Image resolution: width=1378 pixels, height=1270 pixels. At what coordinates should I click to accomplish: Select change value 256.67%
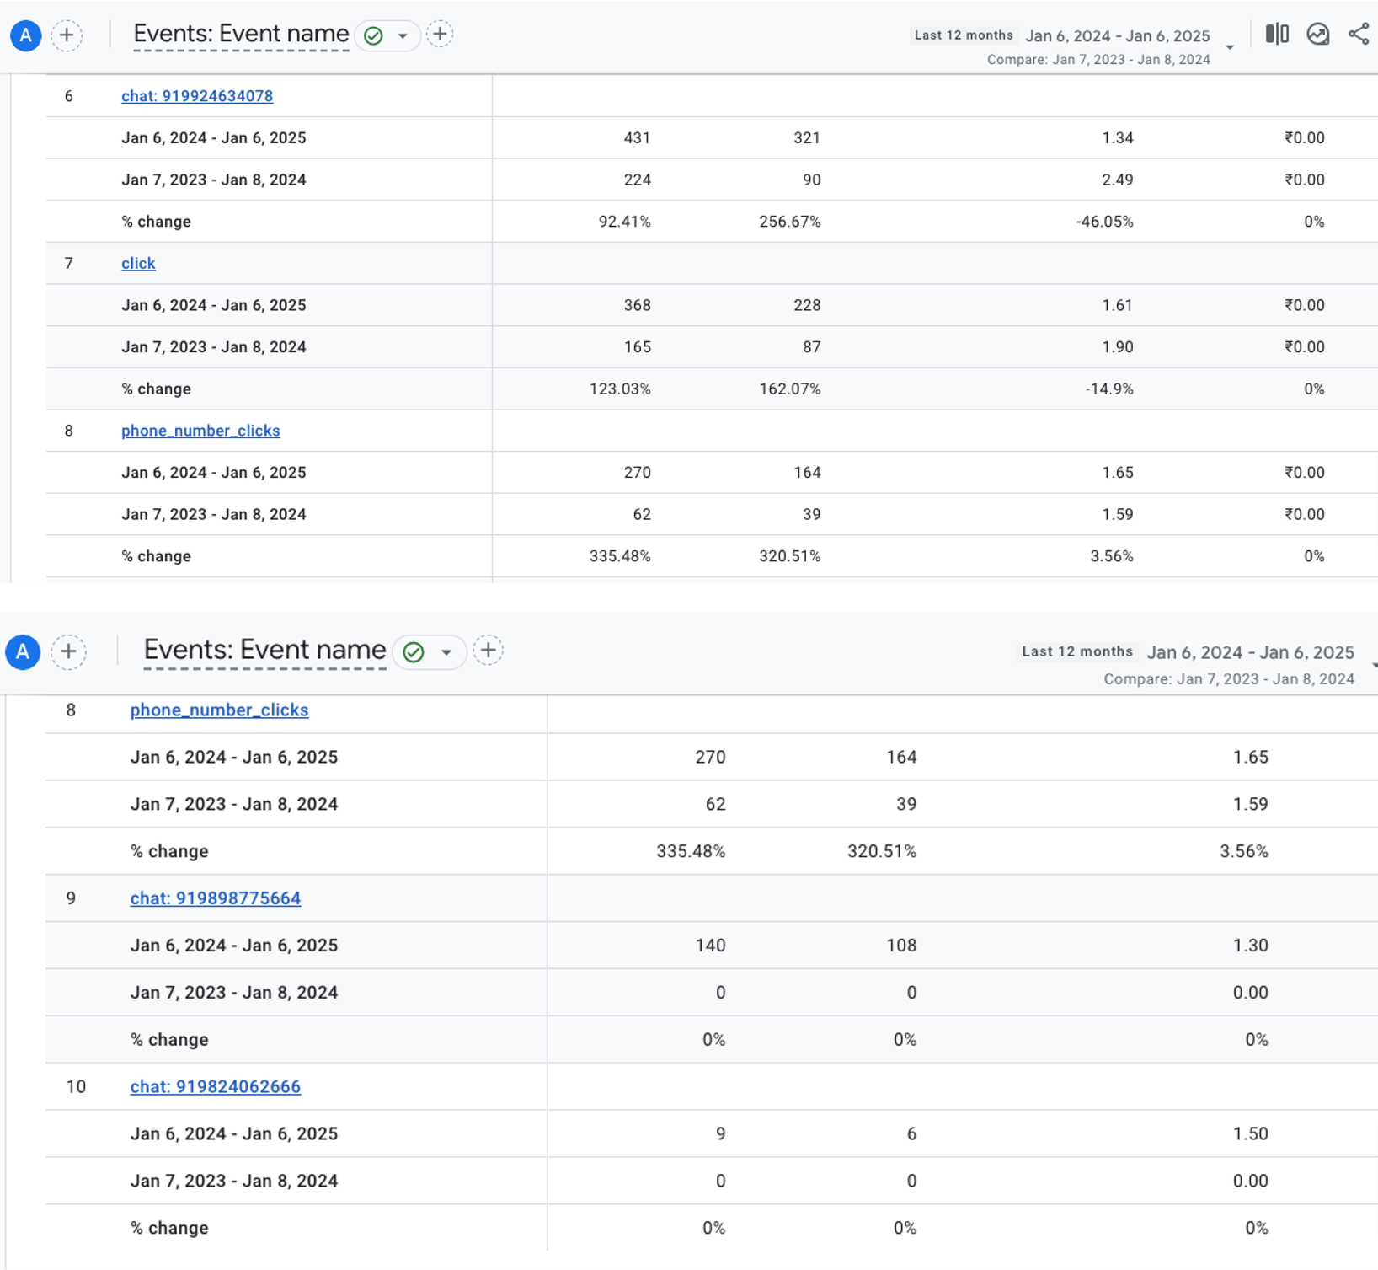pyautogui.click(x=789, y=222)
